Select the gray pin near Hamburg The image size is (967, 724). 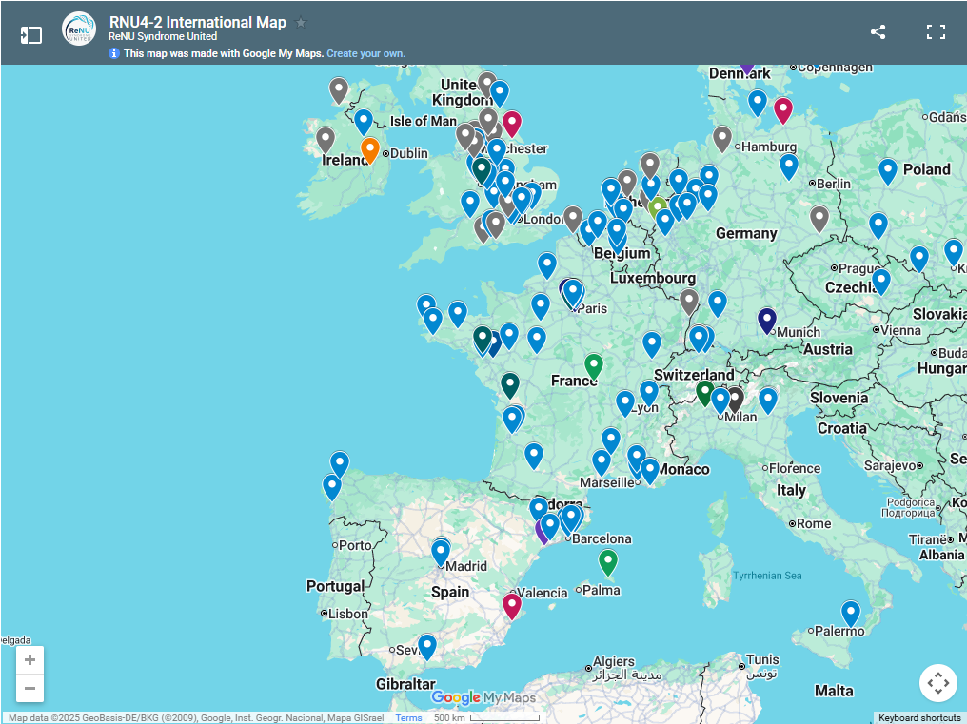pos(722,139)
